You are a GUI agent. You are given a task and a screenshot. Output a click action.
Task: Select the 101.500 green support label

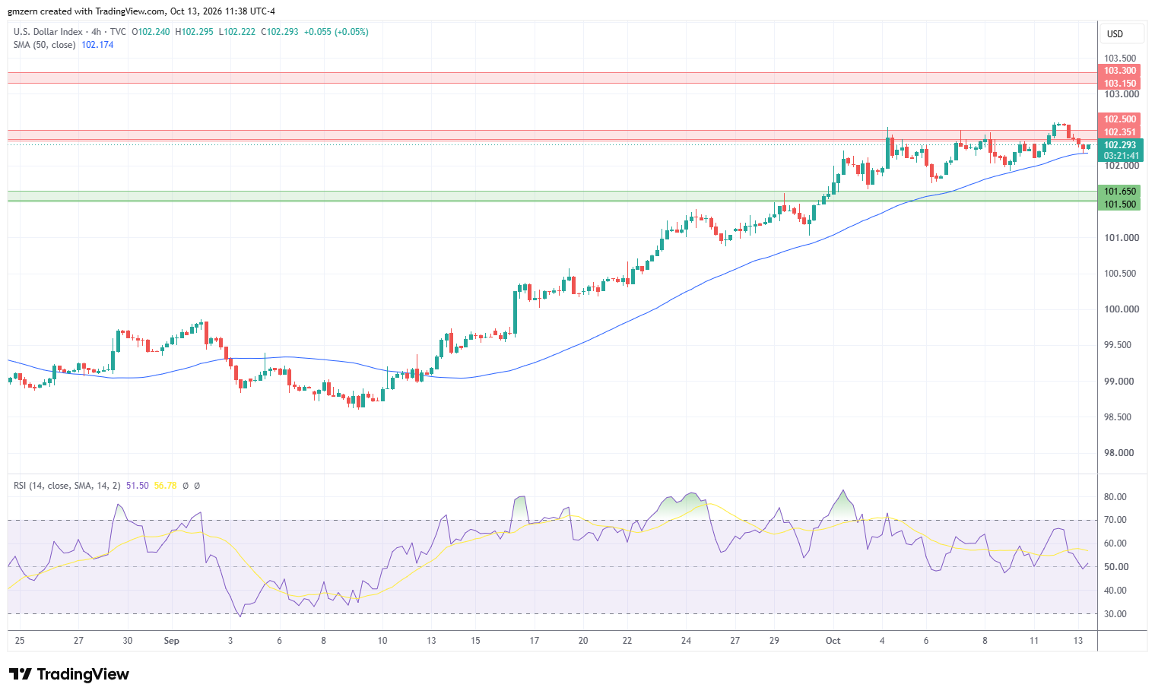1120,204
